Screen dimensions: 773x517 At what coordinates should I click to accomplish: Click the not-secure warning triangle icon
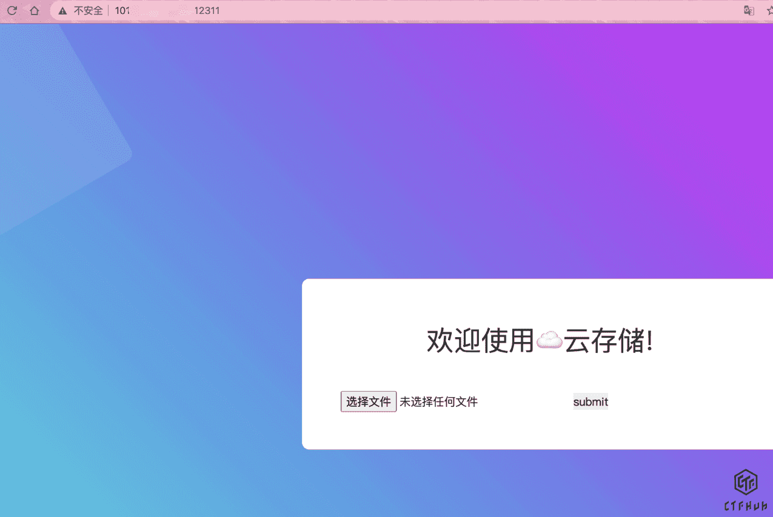coord(62,11)
